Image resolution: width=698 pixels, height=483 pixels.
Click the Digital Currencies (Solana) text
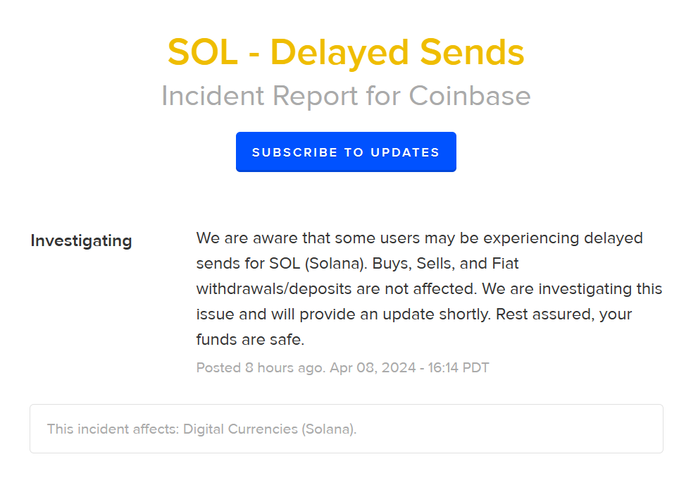[270, 429]
